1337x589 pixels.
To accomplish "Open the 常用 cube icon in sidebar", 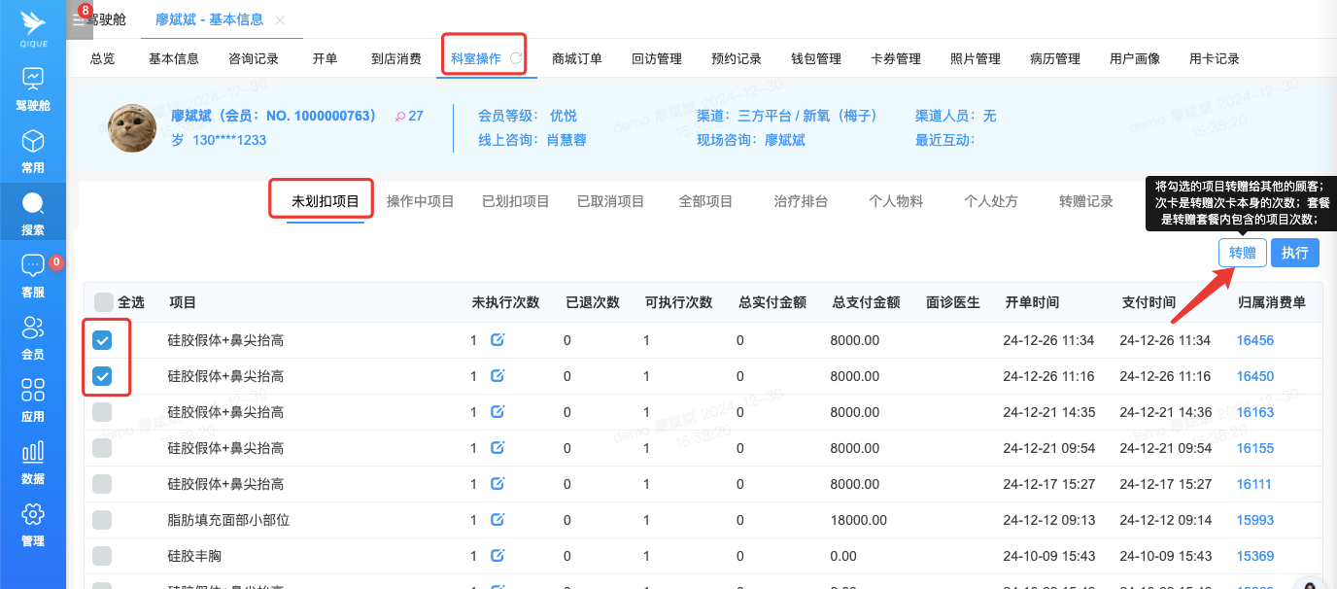I will tap(33, 143).
